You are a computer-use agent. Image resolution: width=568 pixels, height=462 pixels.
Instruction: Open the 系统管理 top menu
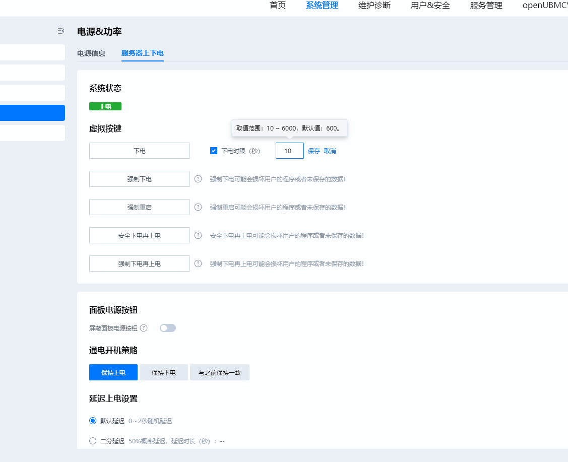coord(322,6)
